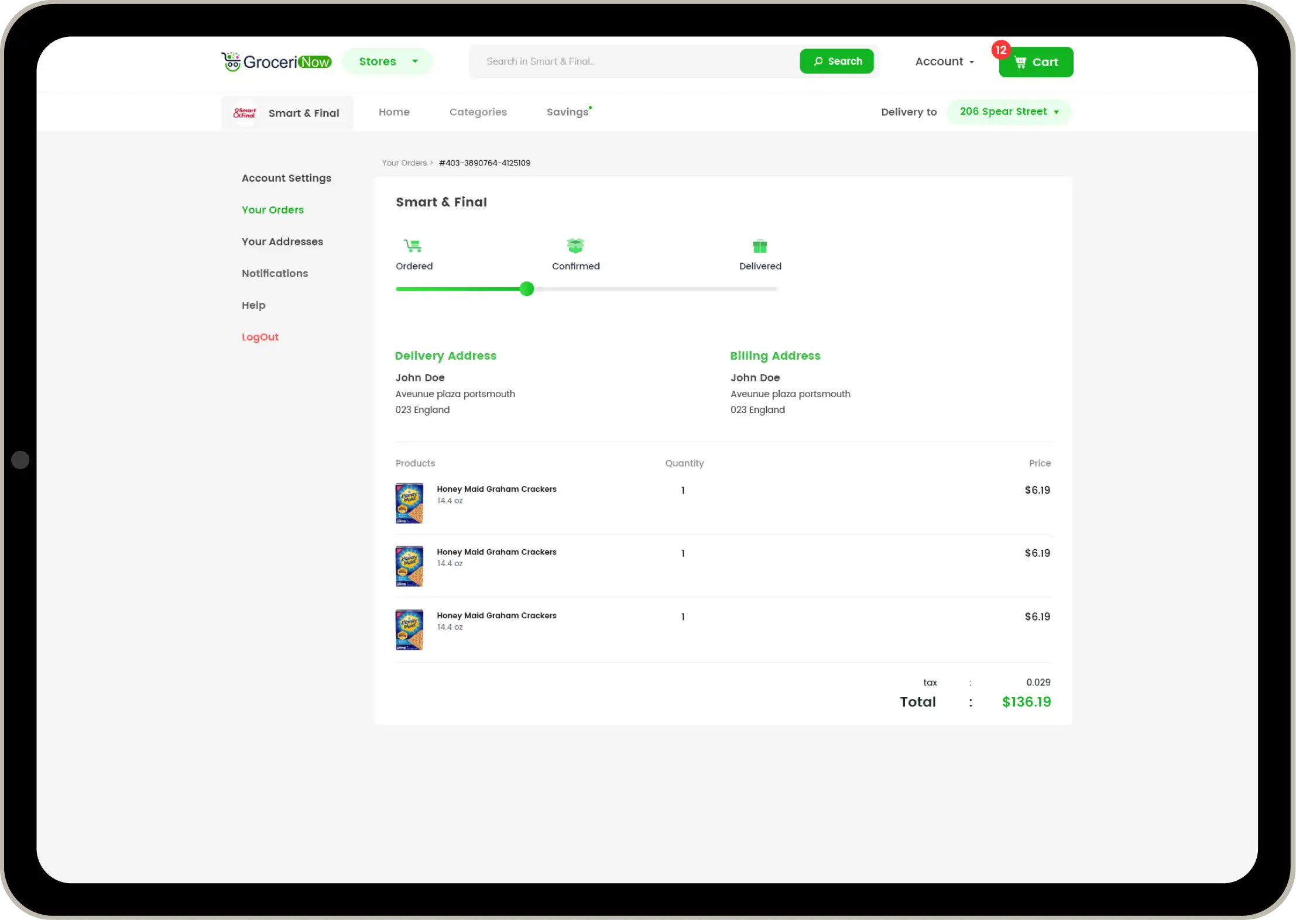The width and height of the screenshot is (1296, 920).
Task: Open the Categories tab
Action: tap(478, 112)
